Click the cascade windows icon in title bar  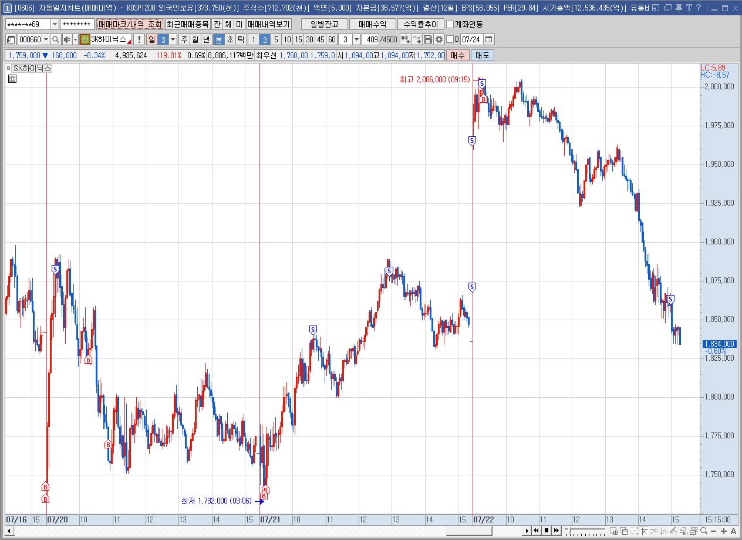pyautogui.click(x=667, y=8)
